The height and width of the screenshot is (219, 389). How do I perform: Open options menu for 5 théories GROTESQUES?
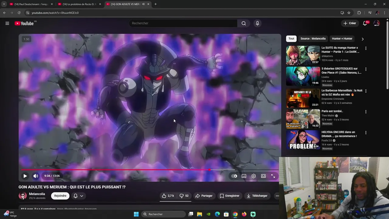tap(366, 69)
